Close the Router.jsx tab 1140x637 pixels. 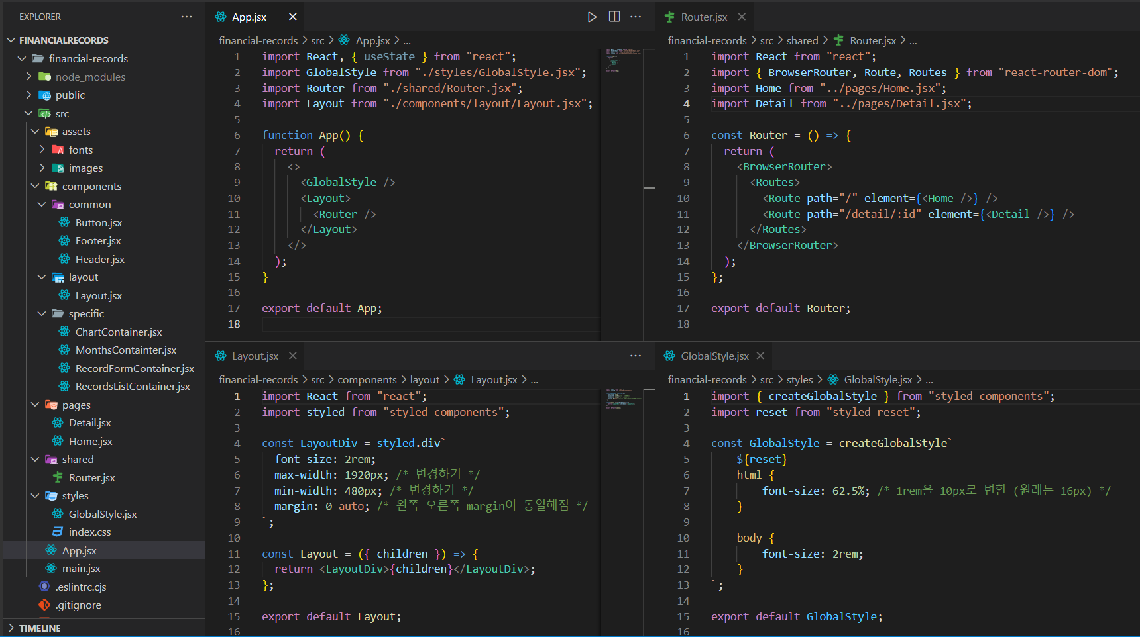click(x=742, y=17)
